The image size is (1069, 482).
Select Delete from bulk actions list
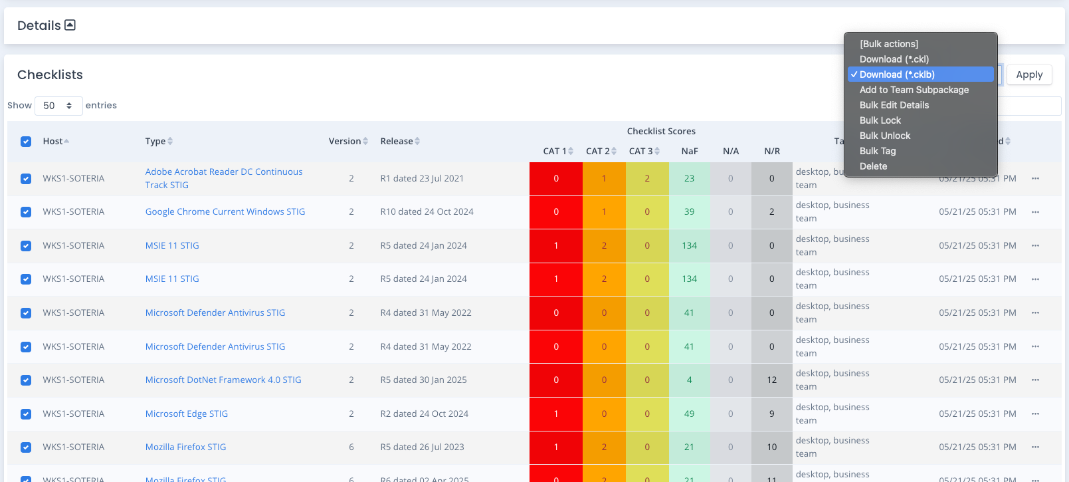click(921, 166)
